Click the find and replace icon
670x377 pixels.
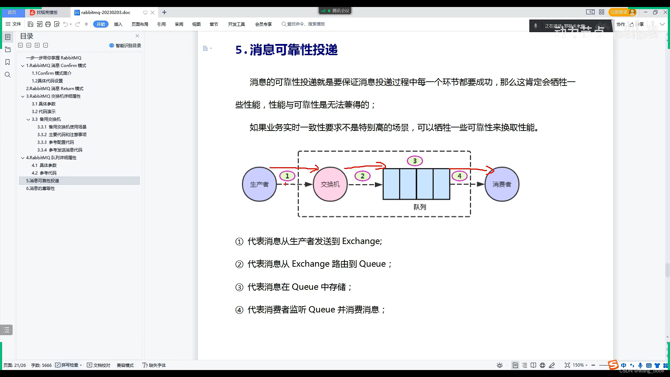tap(57, 24)
